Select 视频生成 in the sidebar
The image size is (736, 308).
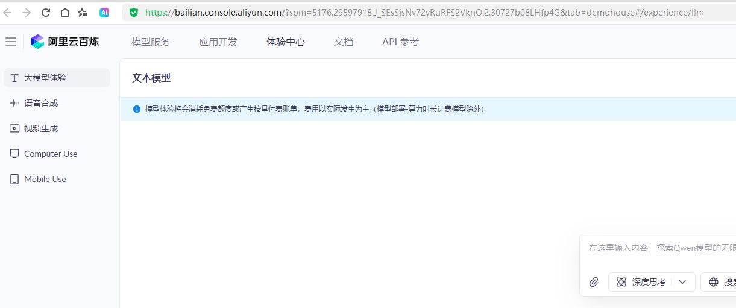pyautogui.click(x=41, y=128)
